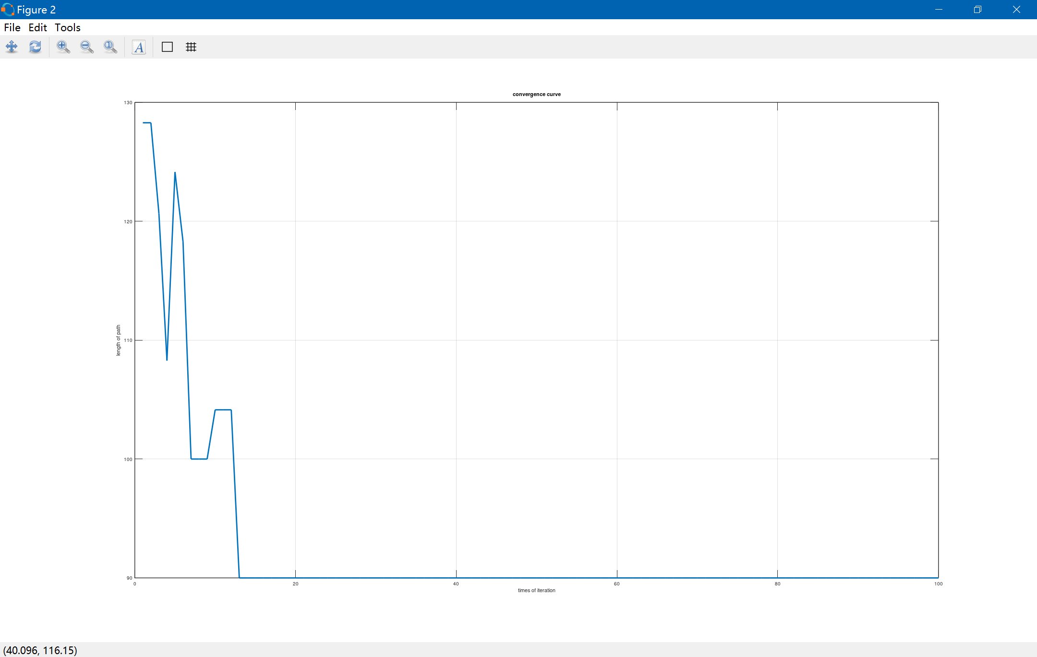Open the Edit menu

point(37,27)
